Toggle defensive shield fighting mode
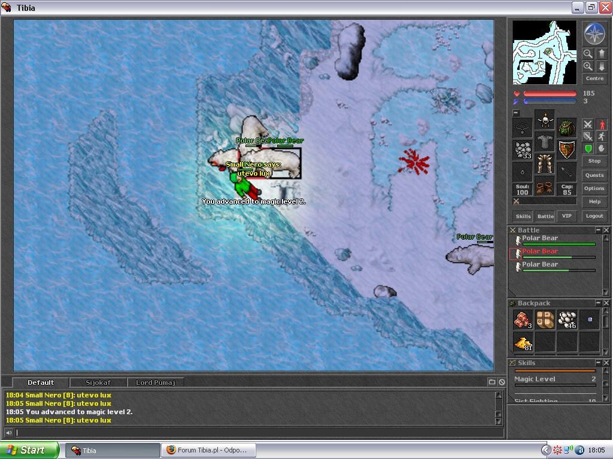The image size is (613, 459). [588, 148]
